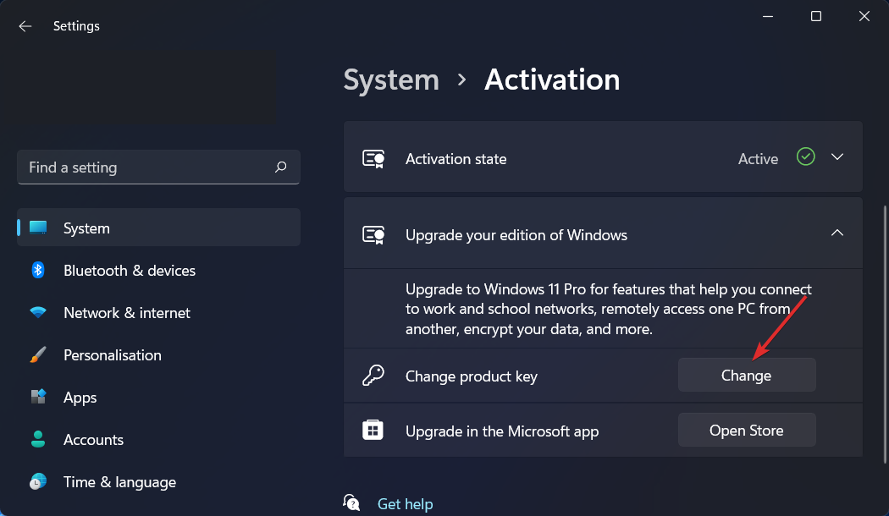Open Time & language settings

119,481
